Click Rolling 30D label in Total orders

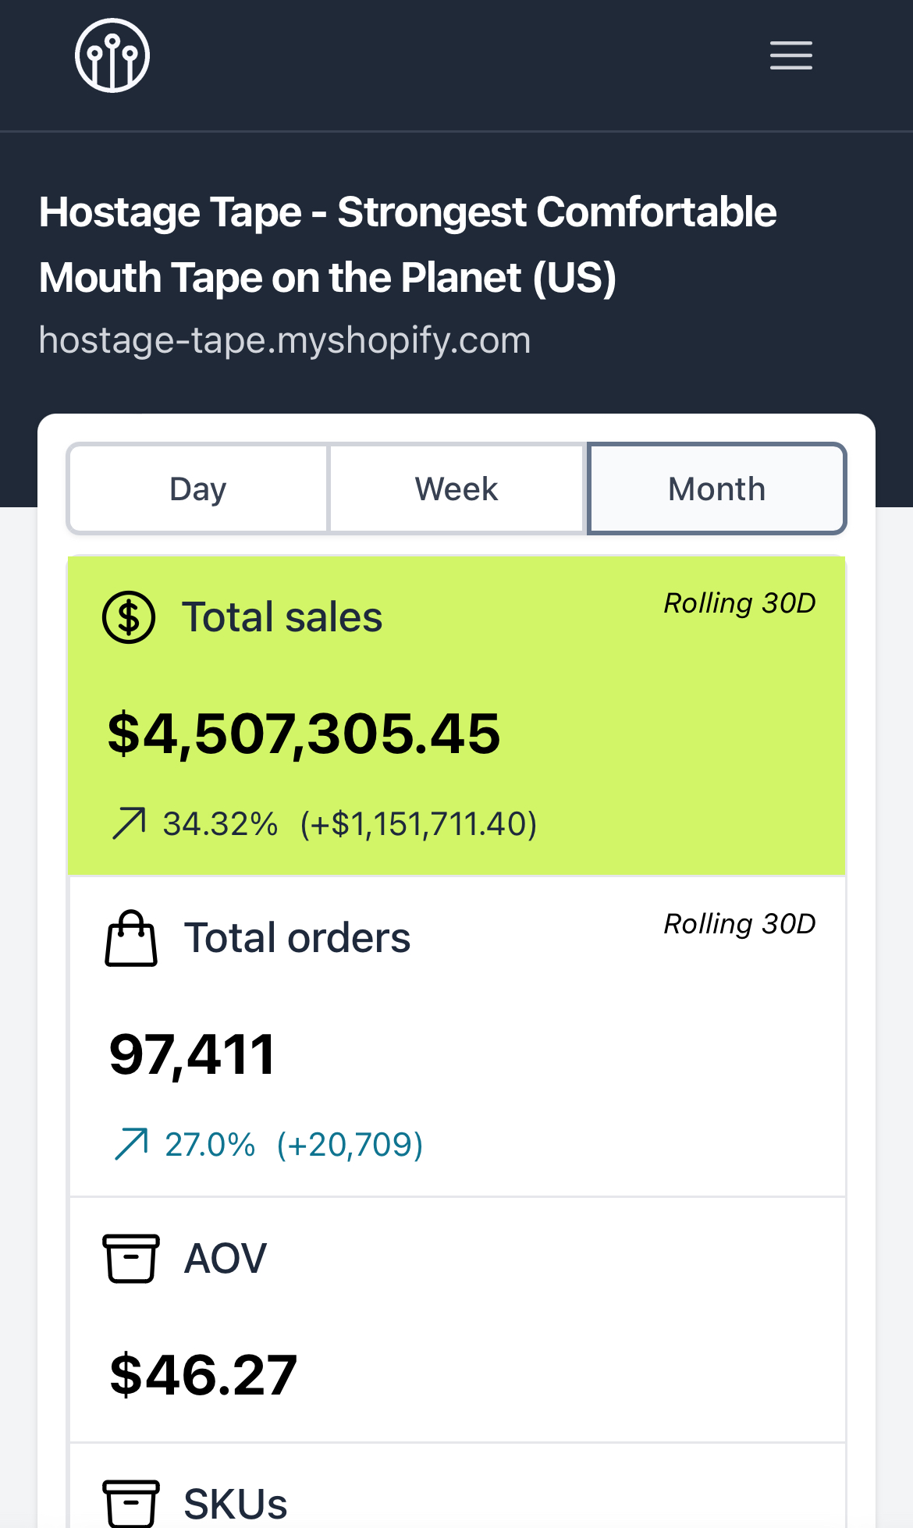point(739,924)
